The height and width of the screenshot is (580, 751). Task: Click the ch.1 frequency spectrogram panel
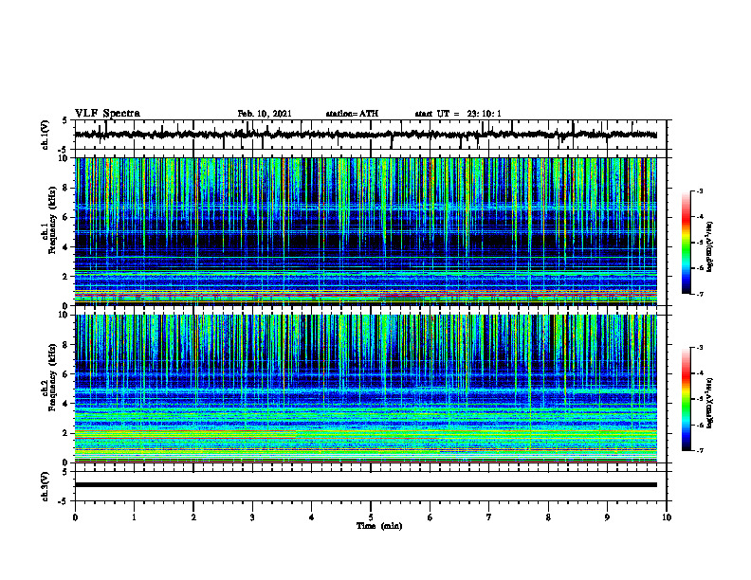366,231
